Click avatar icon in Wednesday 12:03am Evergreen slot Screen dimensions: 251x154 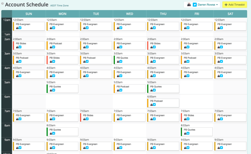click(x=118, y=28)
